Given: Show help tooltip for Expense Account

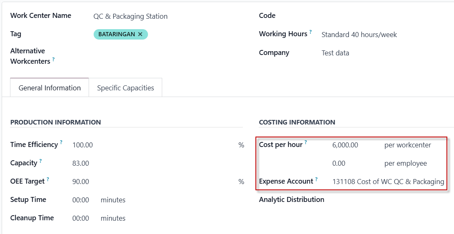Looking at the screenshot, I should point(316,179).
